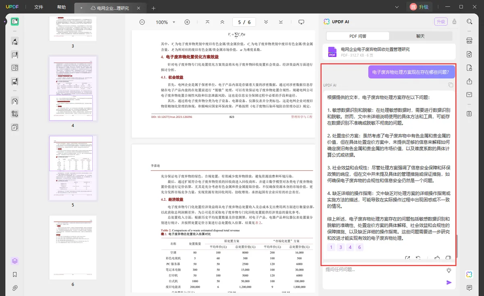Like the AI answer with thumbs up
The width and height of the screenshot is (484, 296).
click(437, 258)
